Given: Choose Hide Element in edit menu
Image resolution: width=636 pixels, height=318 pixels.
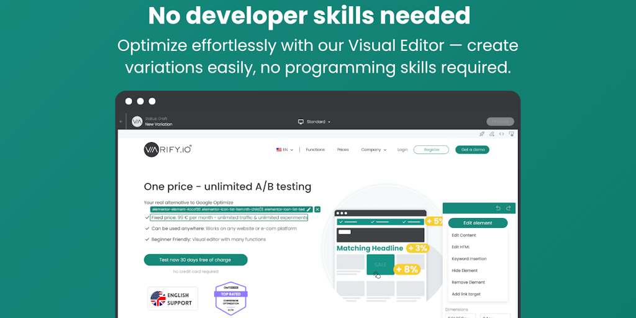Looking at the screenshot, I should [465, 271].
